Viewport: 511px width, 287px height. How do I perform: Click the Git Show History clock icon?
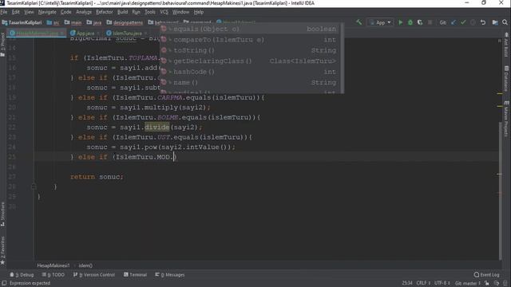click(473, 22)
